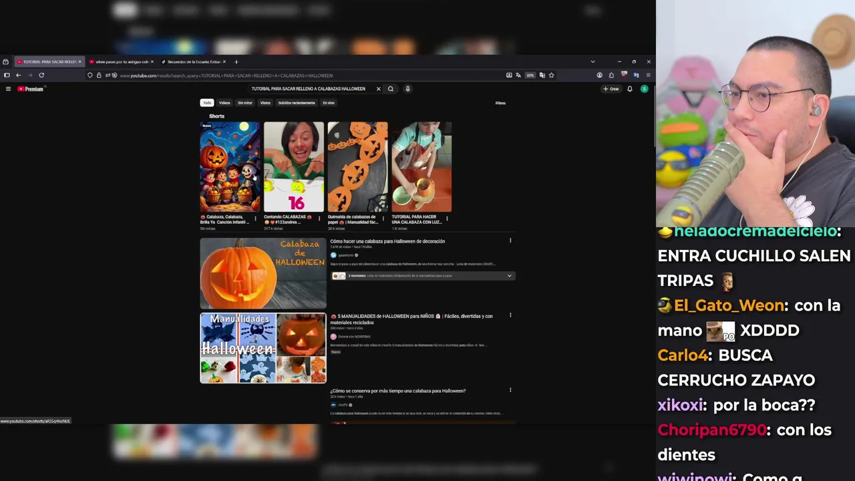Switch to when pasas por tu antiguo cole tab
855x481 pixels.
point(122,61)
